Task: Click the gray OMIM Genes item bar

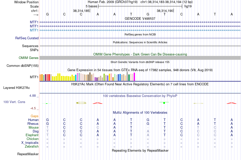Action: tap(140, 58)
